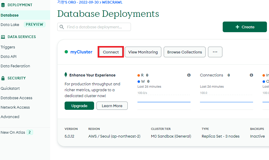Click the MongoDB leaf icon beside Enhance Your Experience

66,75
